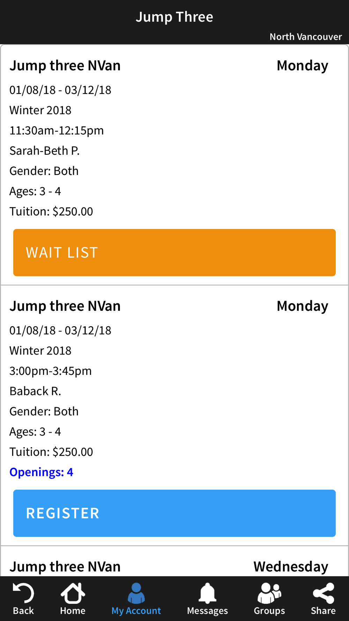Open the Home house icon

click(73, 593)
